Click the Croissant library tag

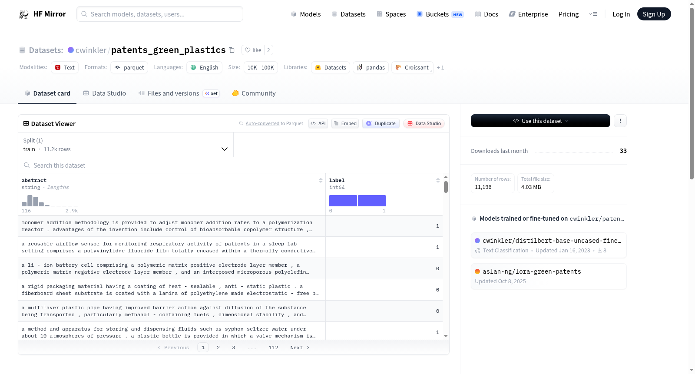412,67
